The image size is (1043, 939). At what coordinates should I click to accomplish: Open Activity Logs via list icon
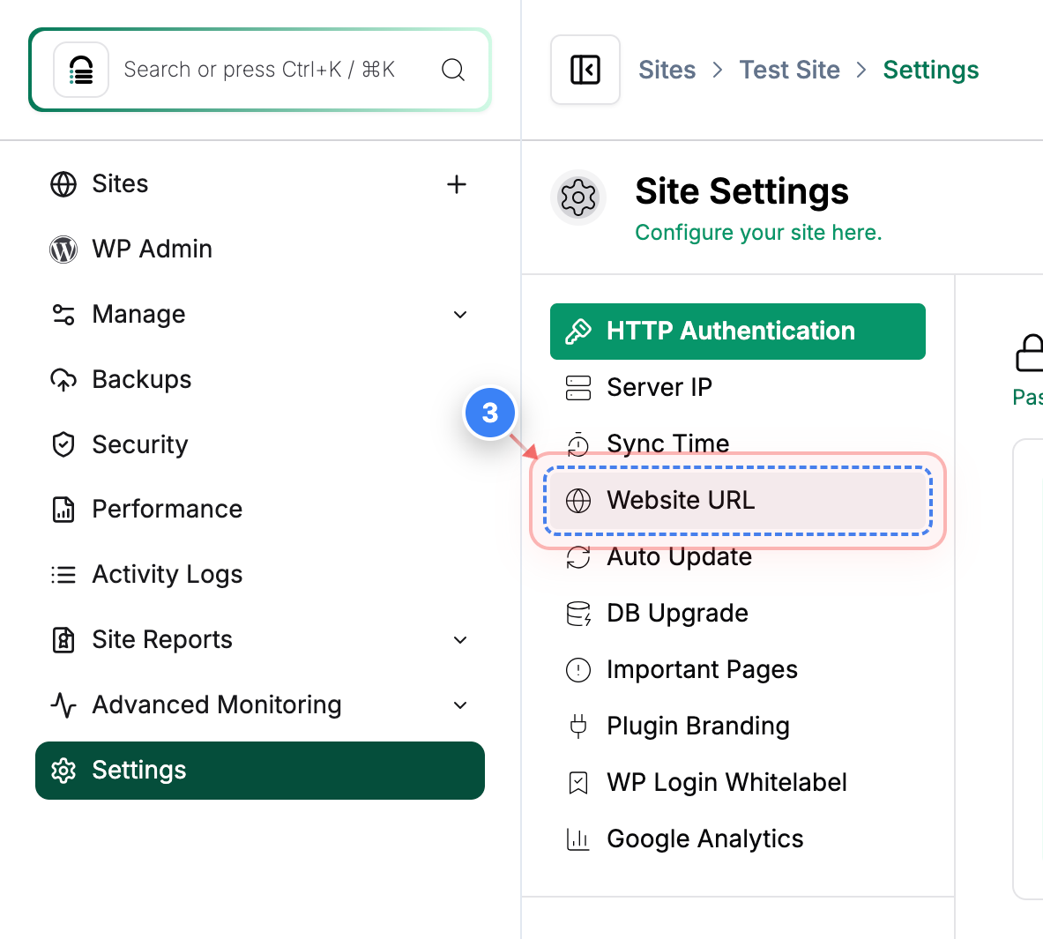(x=63, y=574)
